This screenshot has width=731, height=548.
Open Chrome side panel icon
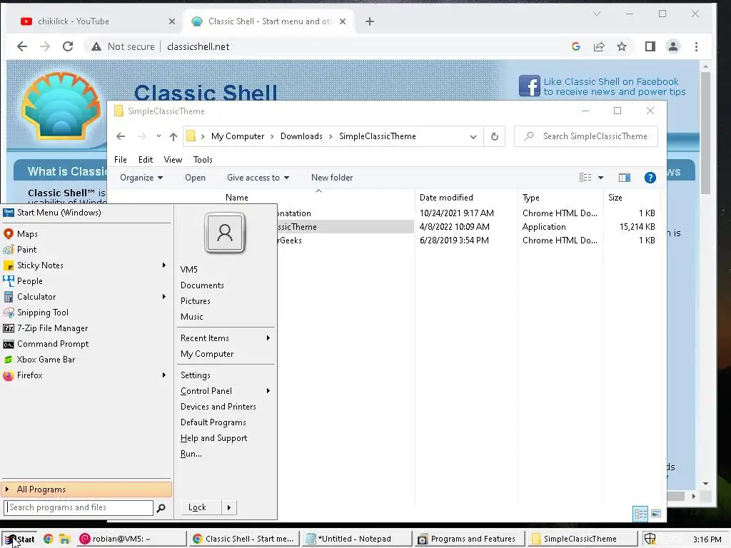click(650, 46)
